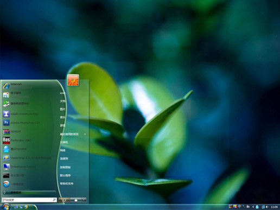The height and width of the screenshot is (210, 280).
Task: Show hidden system tray icons
Action: coord(253,207)
